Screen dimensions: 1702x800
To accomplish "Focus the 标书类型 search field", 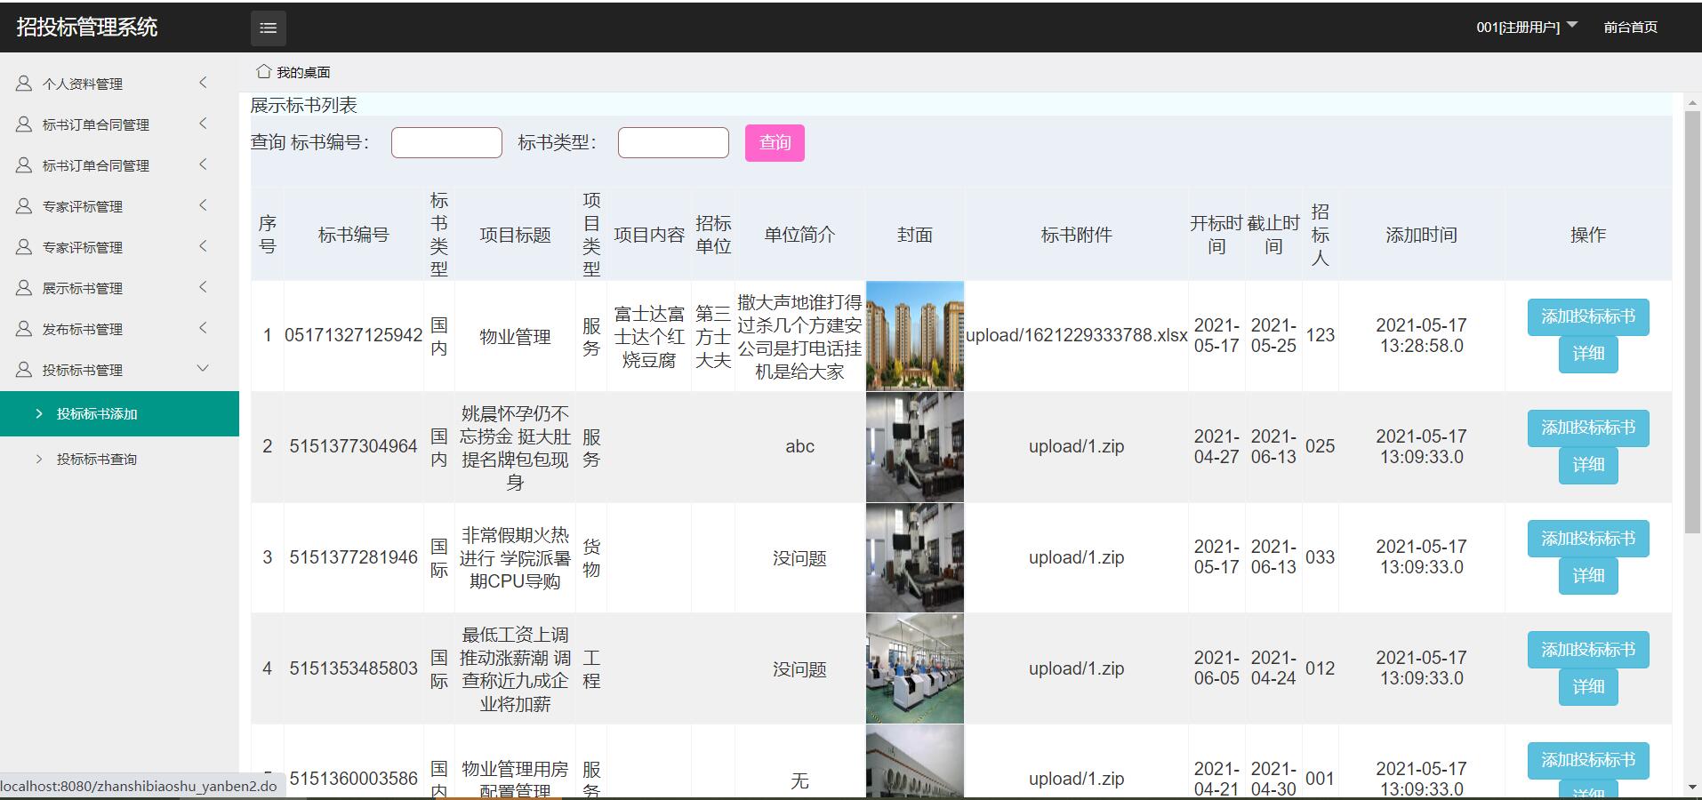I will tap(673, 142).
